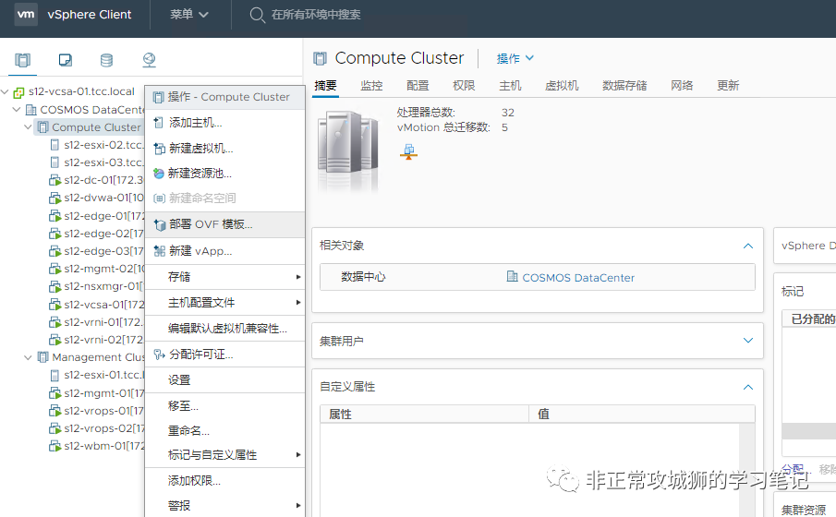The width and height of the screenshot is (836, 517).
Task: Switch to the 虚拟机 tab
Action: point(562,85)
